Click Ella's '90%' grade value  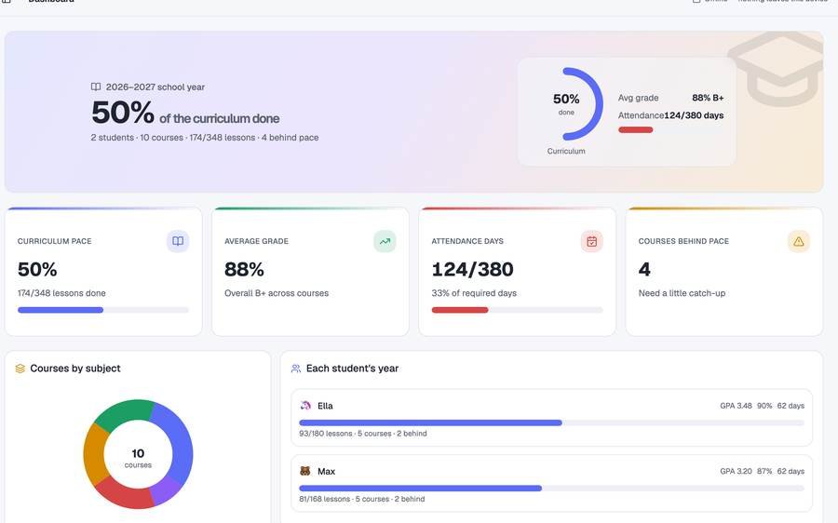[764, 406]
